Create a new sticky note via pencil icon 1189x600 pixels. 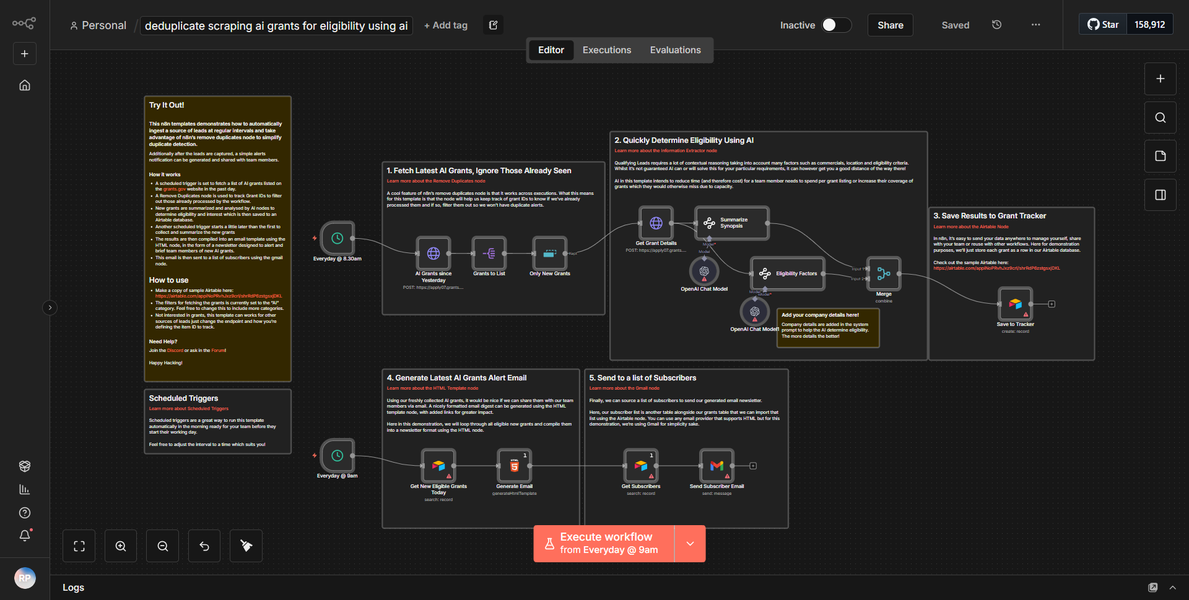pyautogui.click(x=493, y=25)
